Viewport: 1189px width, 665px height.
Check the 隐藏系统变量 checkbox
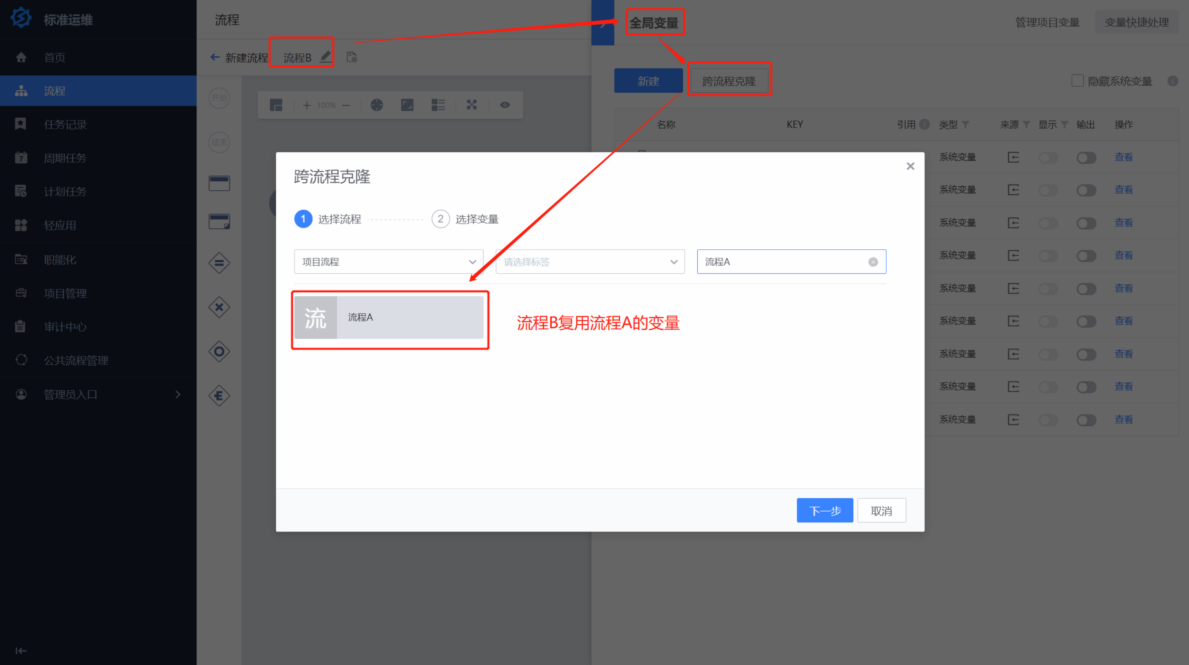(1077, 81)
